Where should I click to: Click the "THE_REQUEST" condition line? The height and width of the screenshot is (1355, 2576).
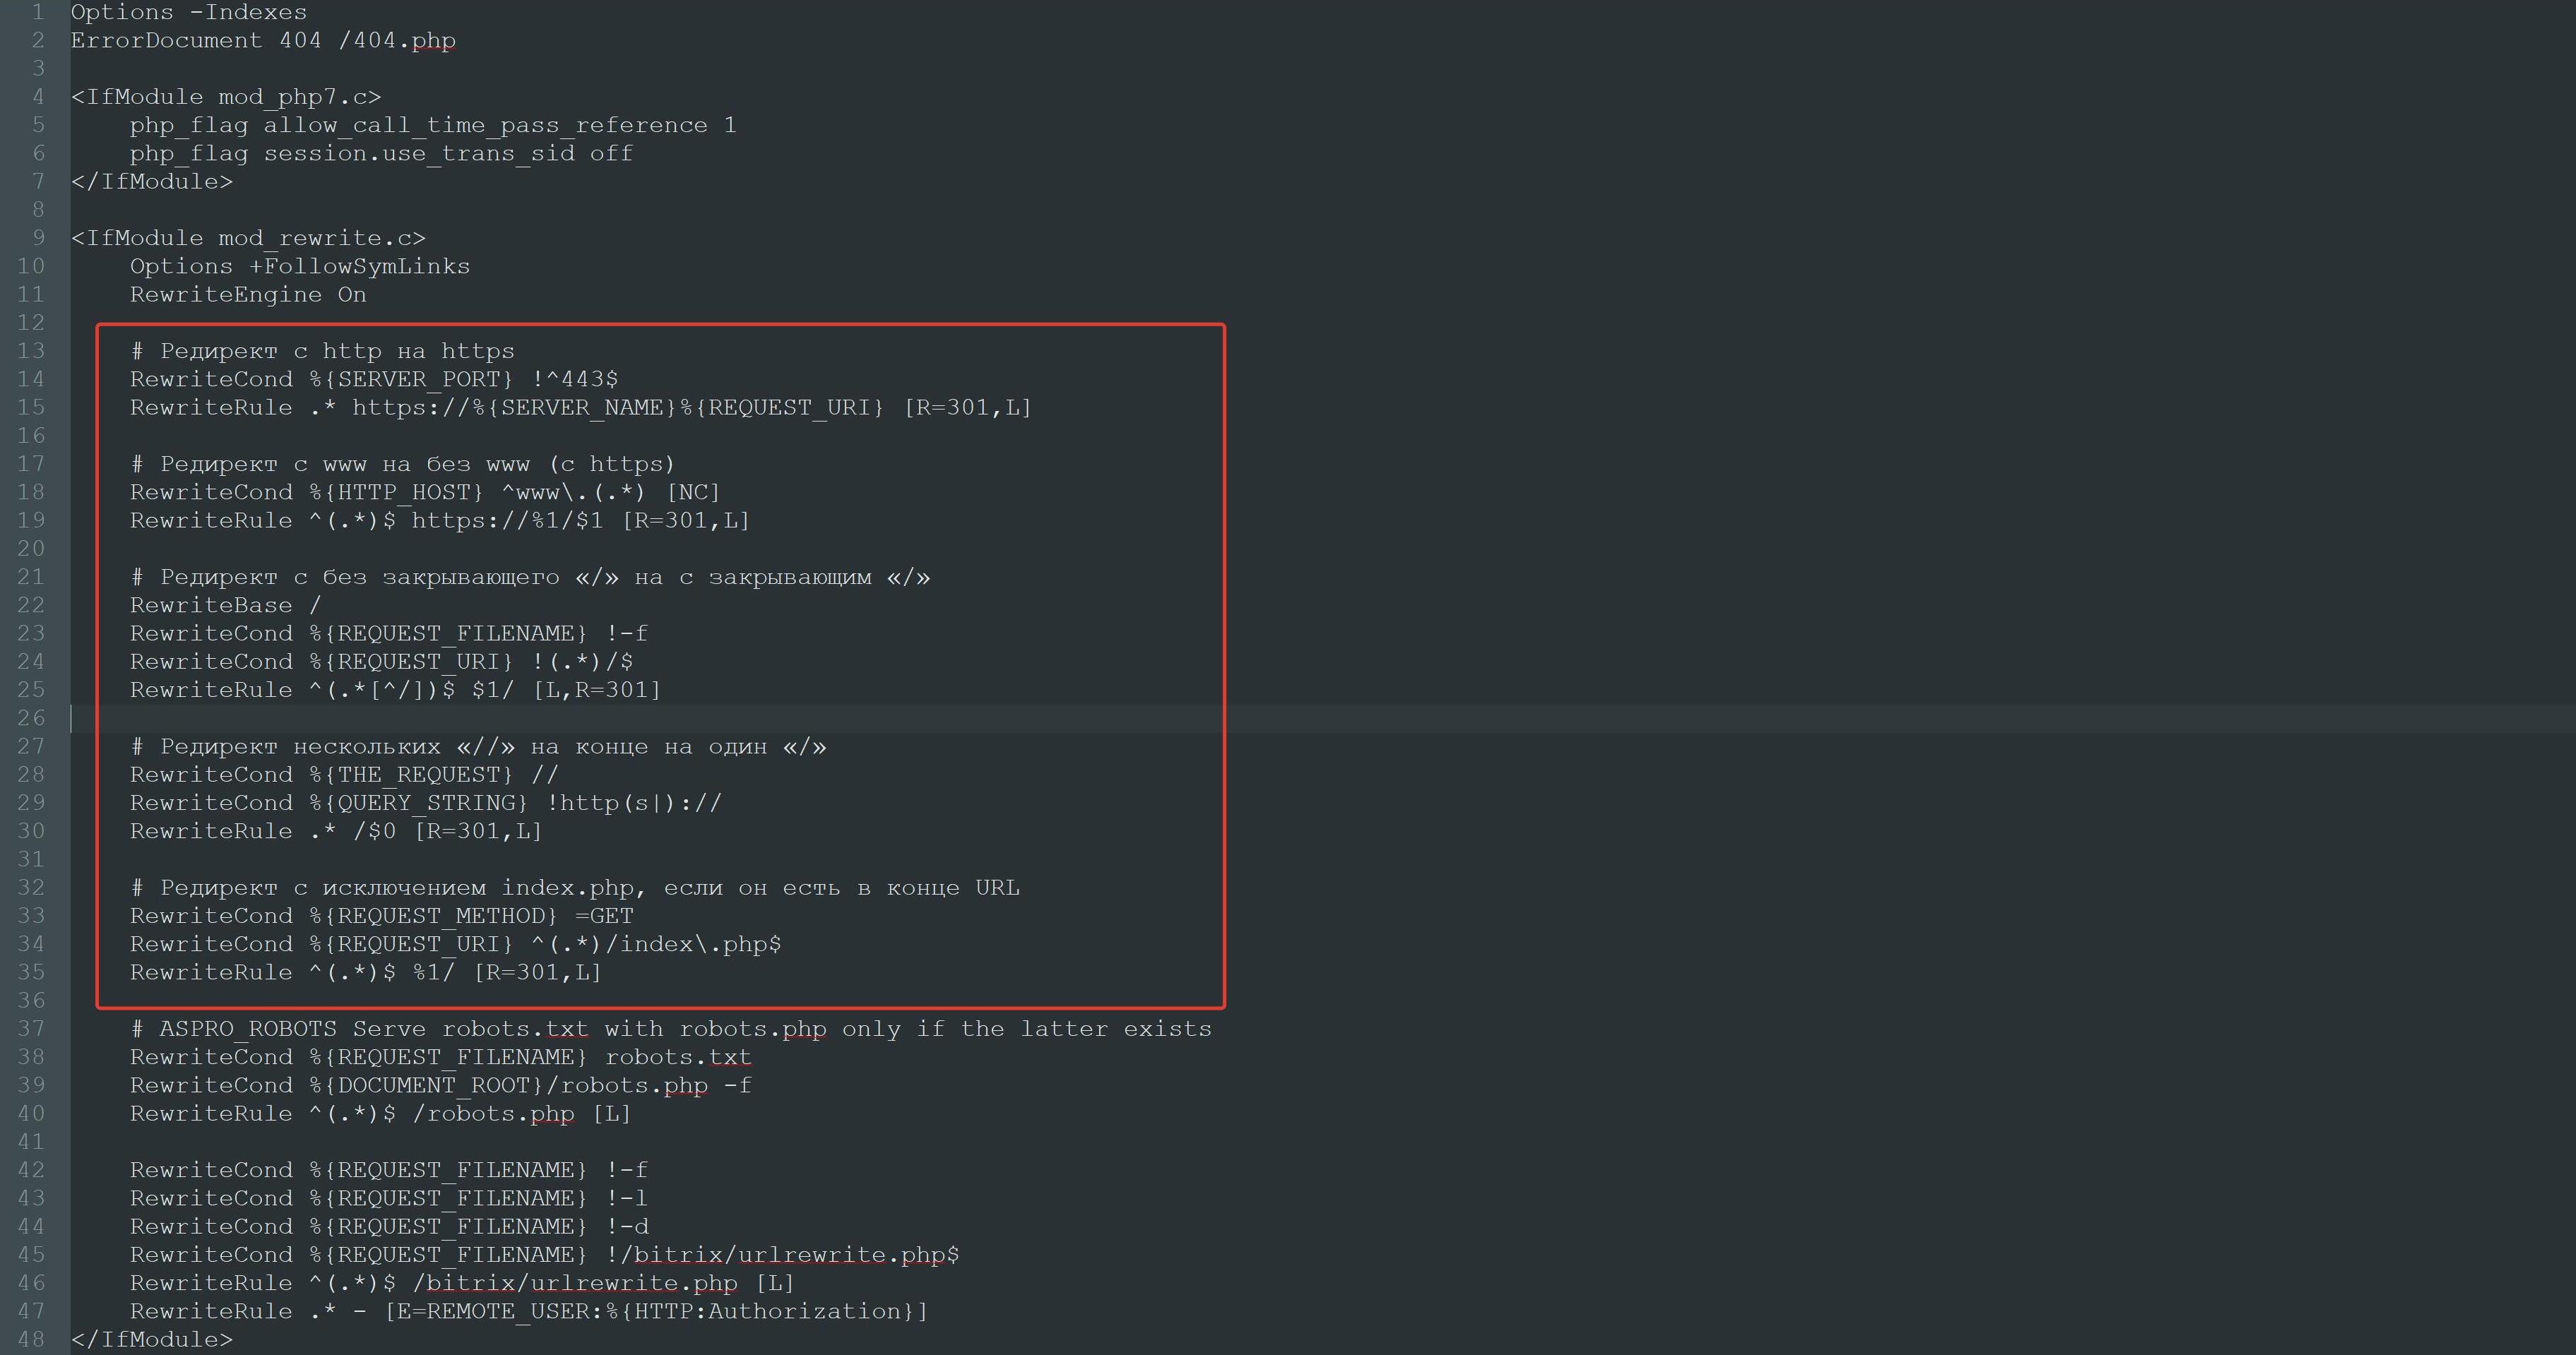[343, 775]
